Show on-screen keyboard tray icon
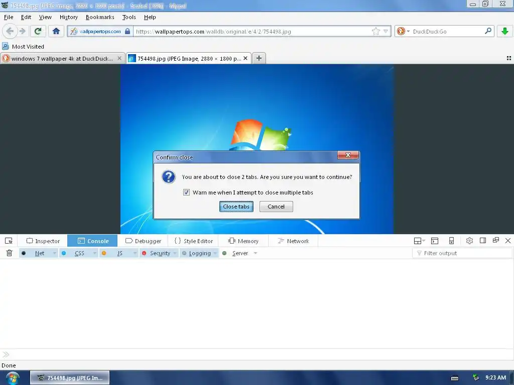 [x=455, y=378]
